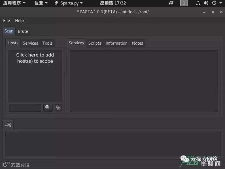The image size is (225, 169).
Task: Click the screen recording camera icon in top bar
Action: 171,3
